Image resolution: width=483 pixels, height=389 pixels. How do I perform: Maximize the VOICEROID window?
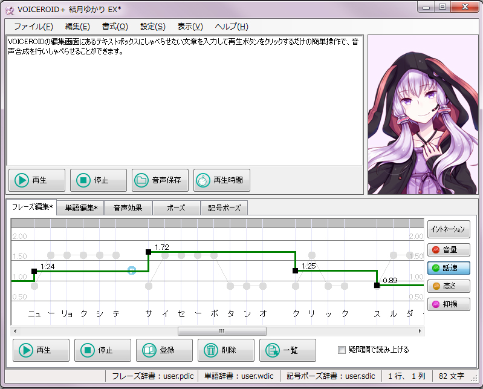(x=442, y=7)
